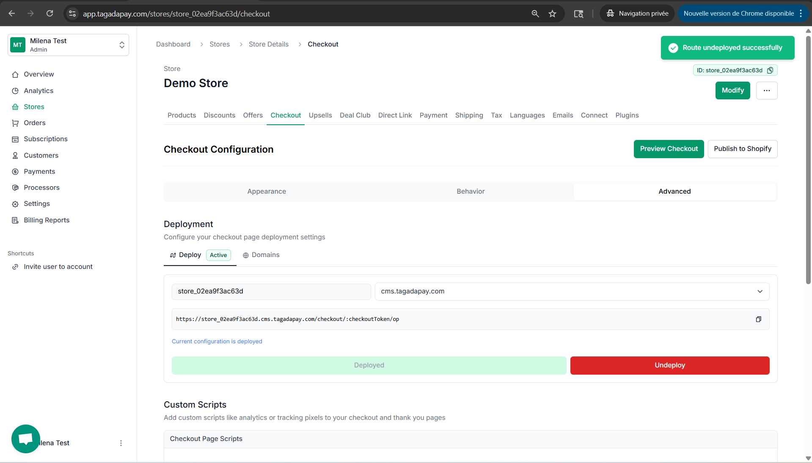
Task: Click the Overview home icon in the sidebar
Action: pos(15,74)
